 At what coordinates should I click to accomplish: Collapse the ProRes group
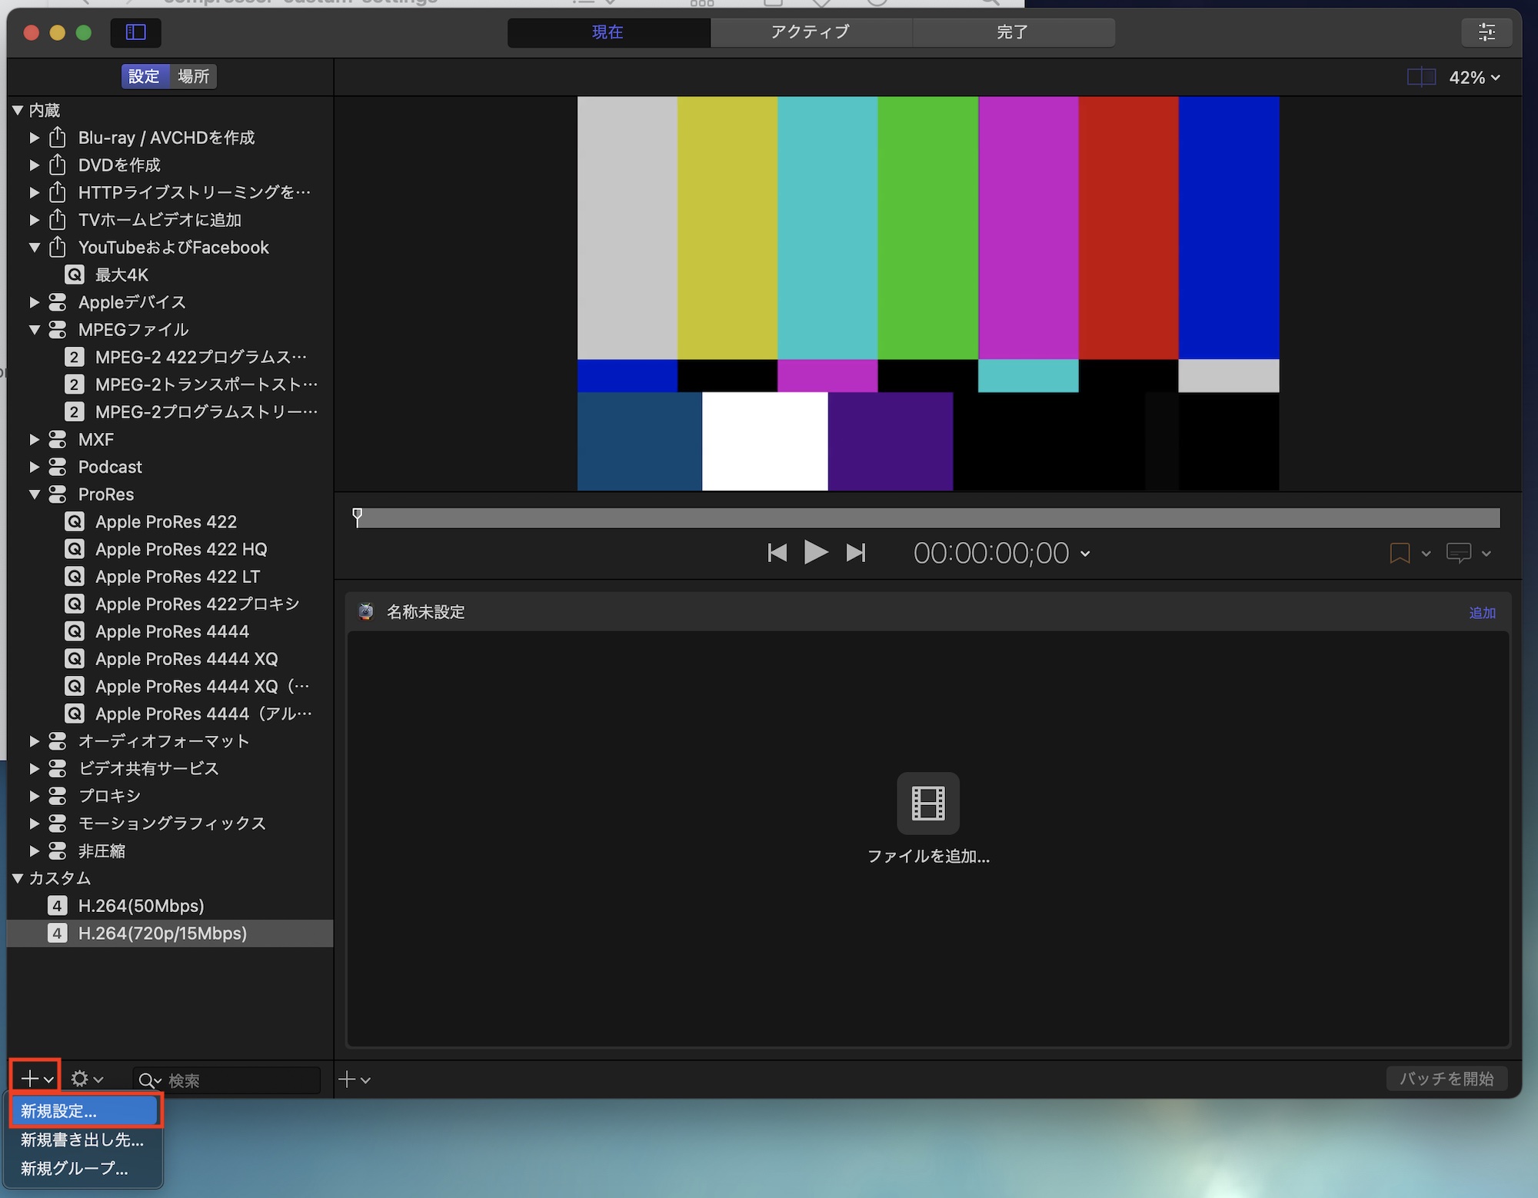[x=35, y=494]
